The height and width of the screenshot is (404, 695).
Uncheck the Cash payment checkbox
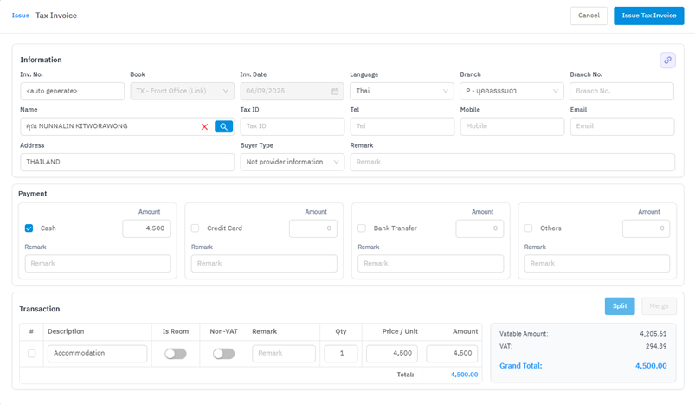pos(29,228)
